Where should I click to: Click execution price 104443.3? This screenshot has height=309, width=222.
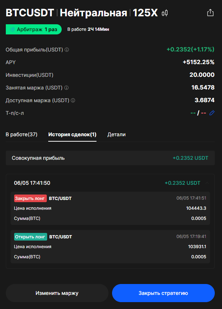tap(196, 208)
